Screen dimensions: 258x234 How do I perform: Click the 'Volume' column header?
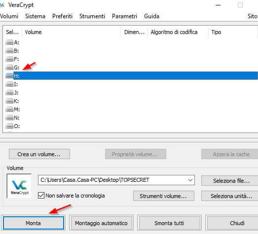[x=71, y=32]
